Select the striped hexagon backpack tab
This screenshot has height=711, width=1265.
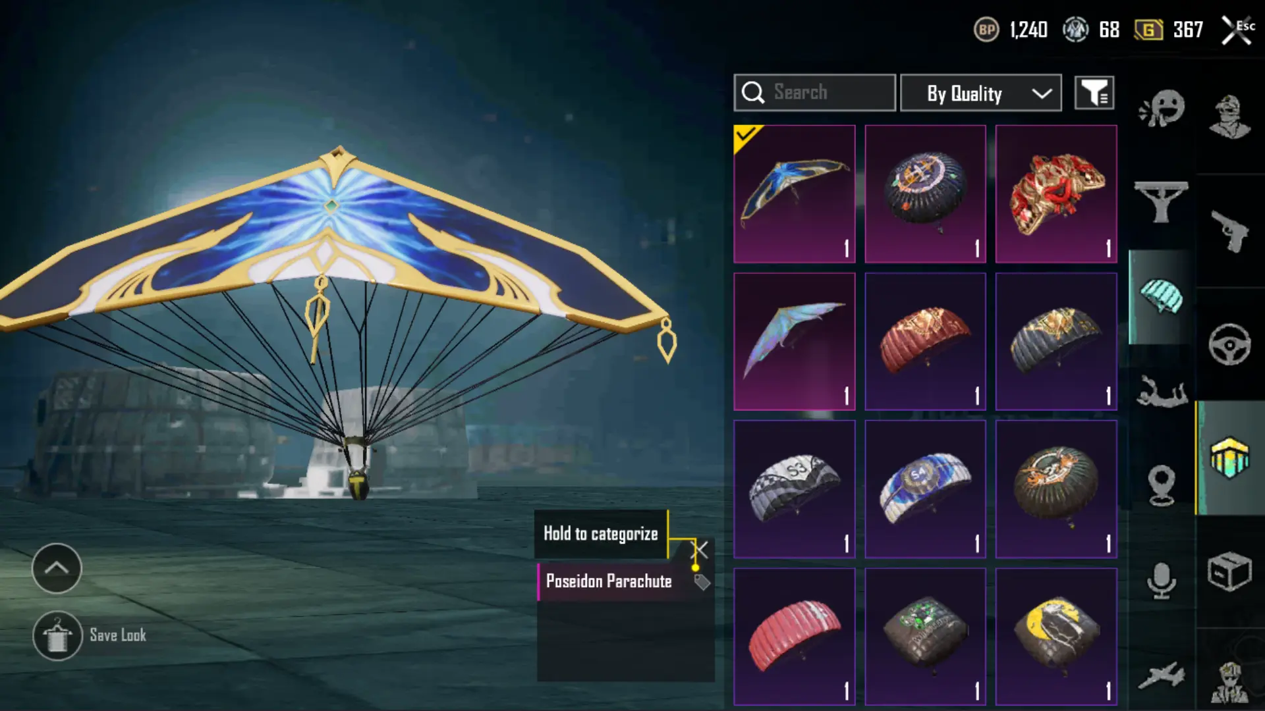(x=1229, y=458)
